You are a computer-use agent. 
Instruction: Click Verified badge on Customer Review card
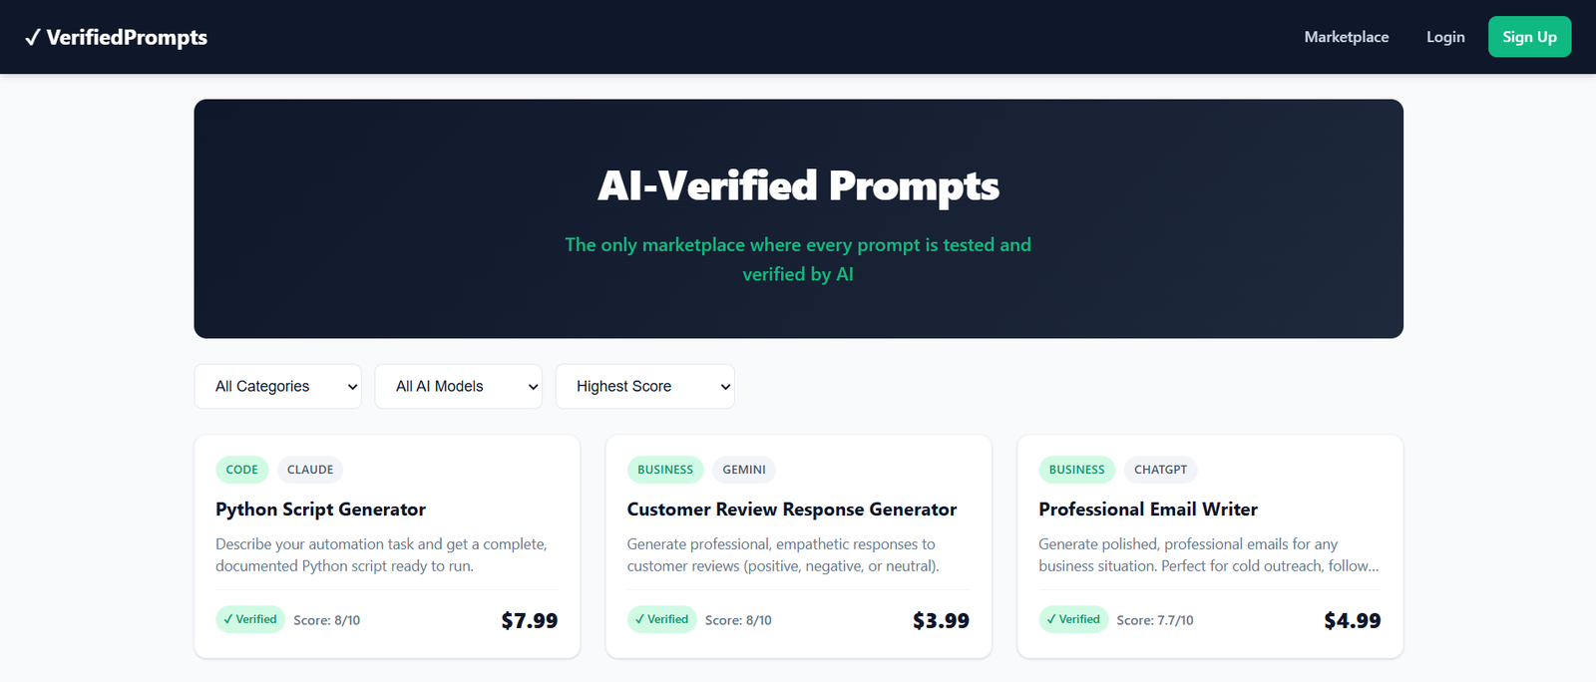click(661, 619)
